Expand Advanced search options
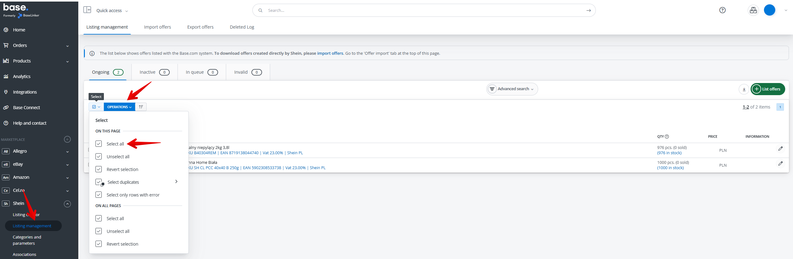The width and height of the screenshot is (793, 259). [512, 89]
